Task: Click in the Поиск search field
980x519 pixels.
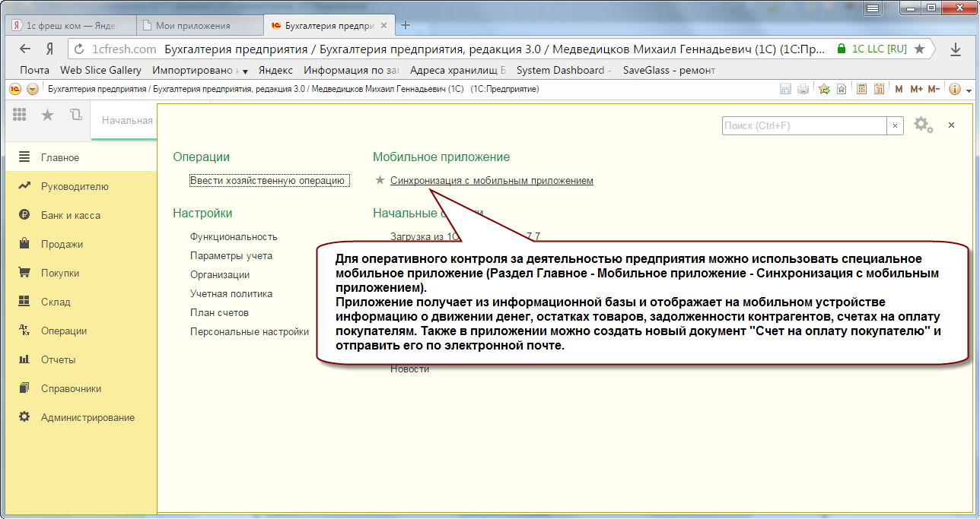Action: tap(803, 125)
